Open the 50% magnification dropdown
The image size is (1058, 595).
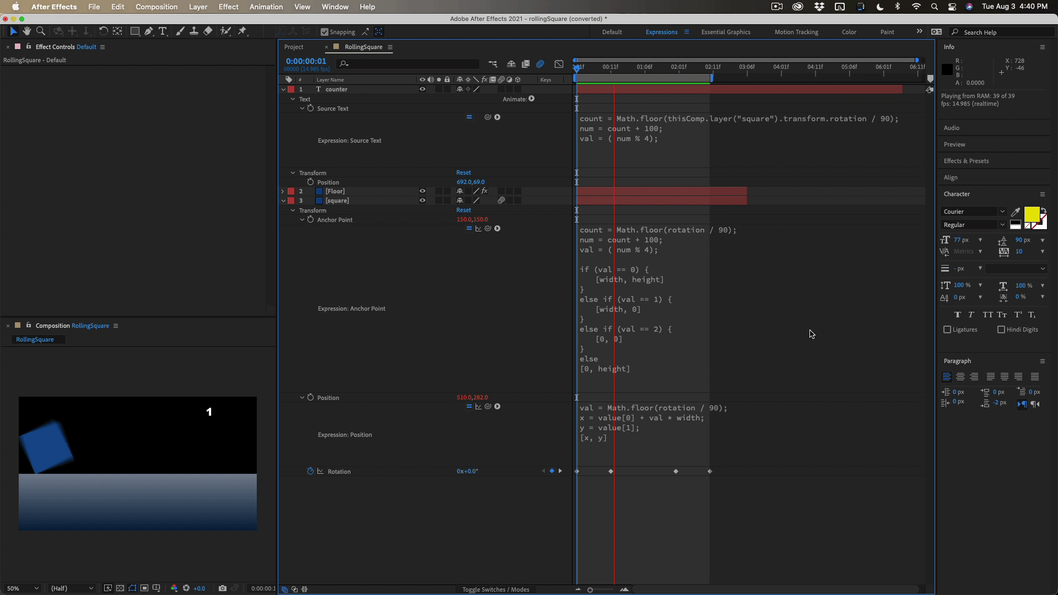pyautogui.click(x=22, y=588)
